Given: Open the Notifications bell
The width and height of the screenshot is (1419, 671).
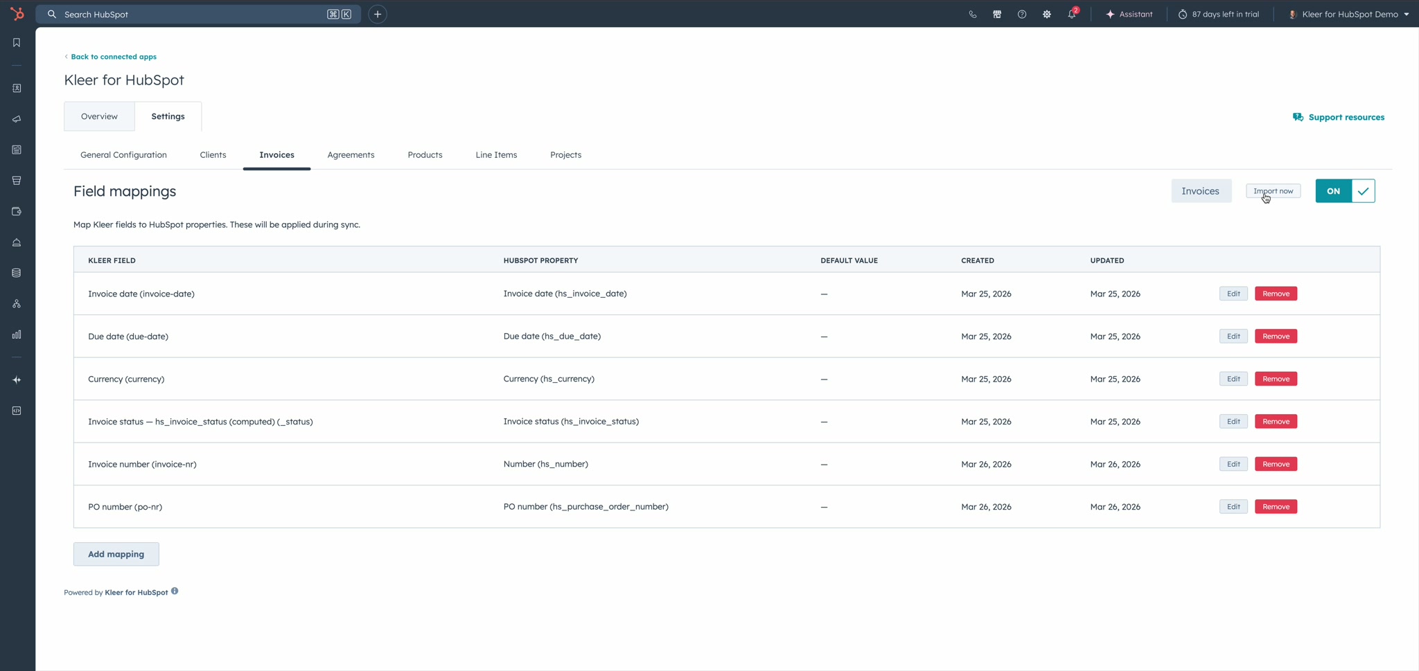Looking at the screenshot, I should click(1072, 14).
